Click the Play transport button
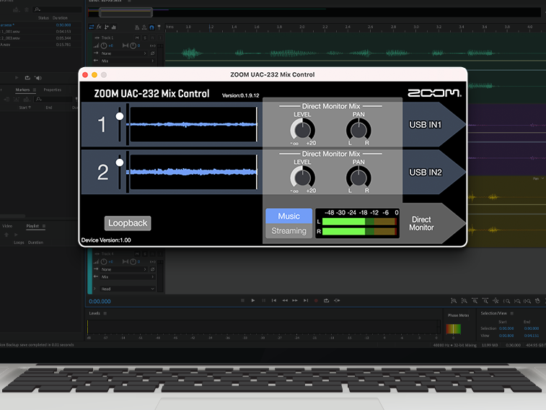 [253, 300]
